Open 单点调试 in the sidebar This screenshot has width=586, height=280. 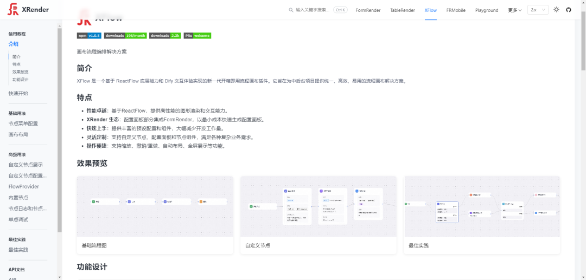(18, 219)
